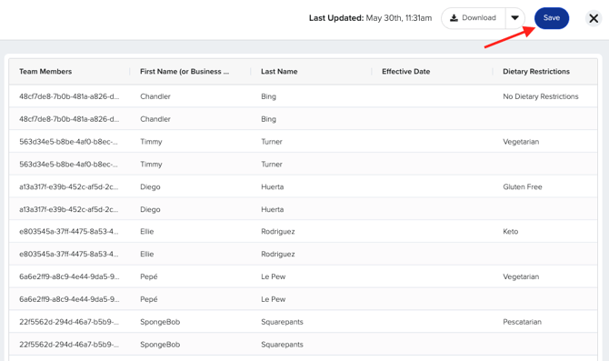This screenshot has height=361, width=609.
Task: Sort by Team Members column header
Action: point(45,72)
